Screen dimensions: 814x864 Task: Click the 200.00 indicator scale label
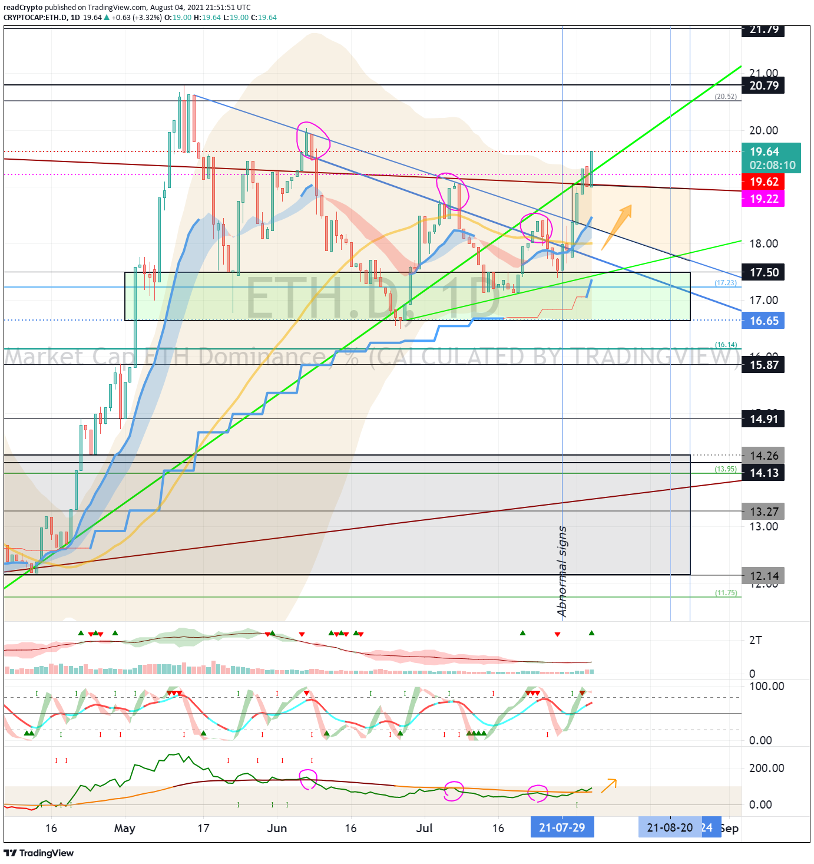coord(766,768)
